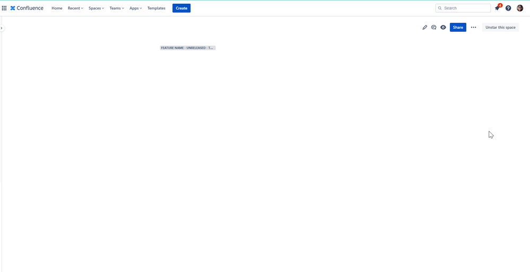Image resolution: width=530 pixels, height=272 pixels.
Task: Edit this page with pencil icon
Action: click(425, 28)
